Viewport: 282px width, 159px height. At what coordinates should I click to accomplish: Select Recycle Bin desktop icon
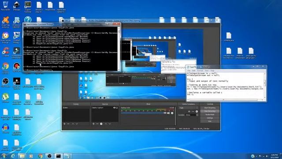tap(5, 6)
